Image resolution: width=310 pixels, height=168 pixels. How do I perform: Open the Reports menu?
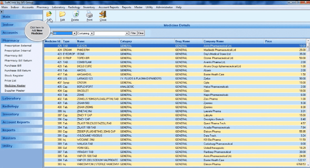[x=126, y=7]
